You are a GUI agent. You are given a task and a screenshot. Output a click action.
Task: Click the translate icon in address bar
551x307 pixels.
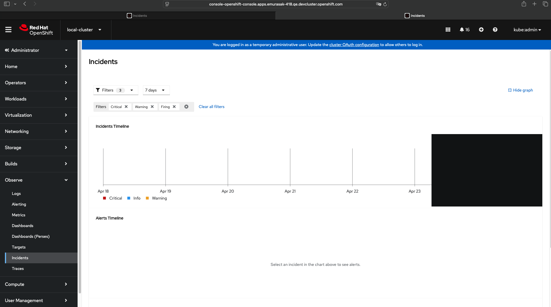coord(379,4)
